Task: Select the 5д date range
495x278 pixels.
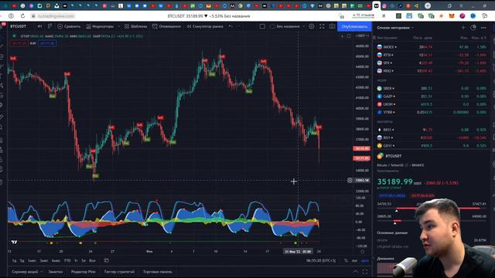Action: [x=22, y=261]
